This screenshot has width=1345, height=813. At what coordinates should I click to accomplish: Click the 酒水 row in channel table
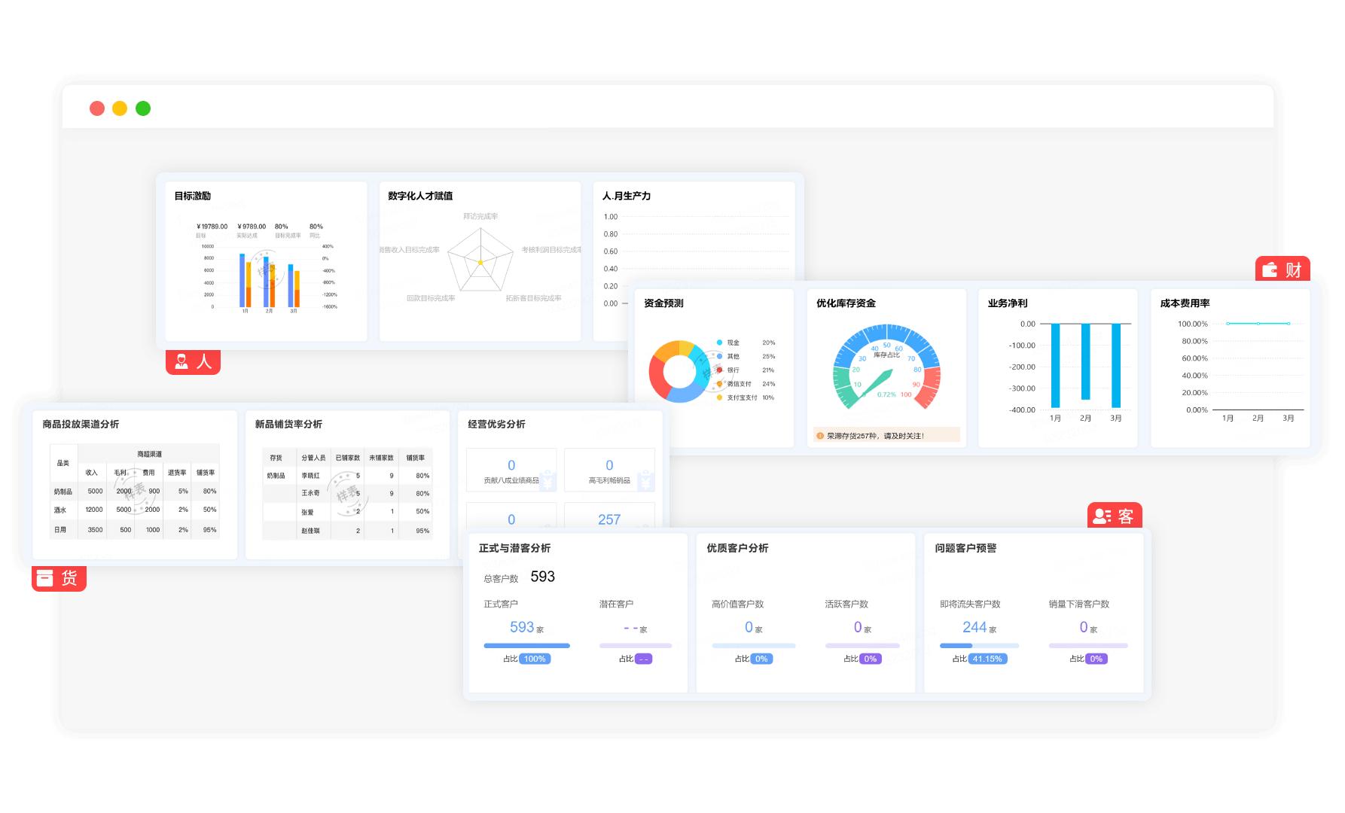pos(134,510)
